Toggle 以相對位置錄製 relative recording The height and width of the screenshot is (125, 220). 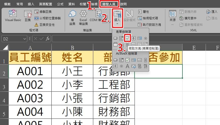click(48, 18)
